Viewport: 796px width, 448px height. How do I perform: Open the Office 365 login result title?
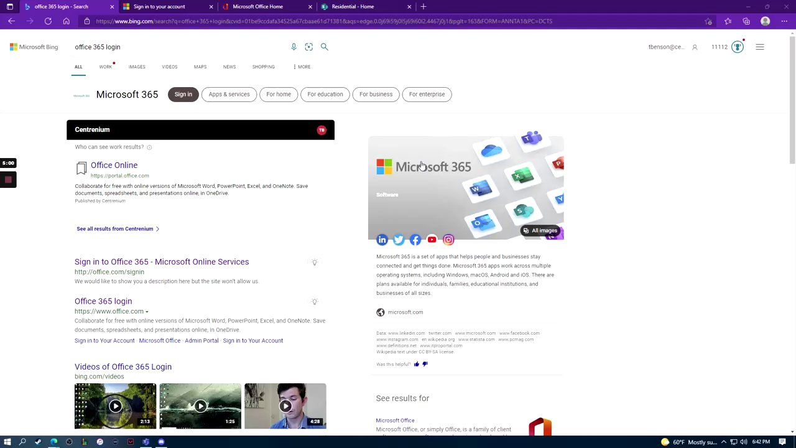point(103,301)
